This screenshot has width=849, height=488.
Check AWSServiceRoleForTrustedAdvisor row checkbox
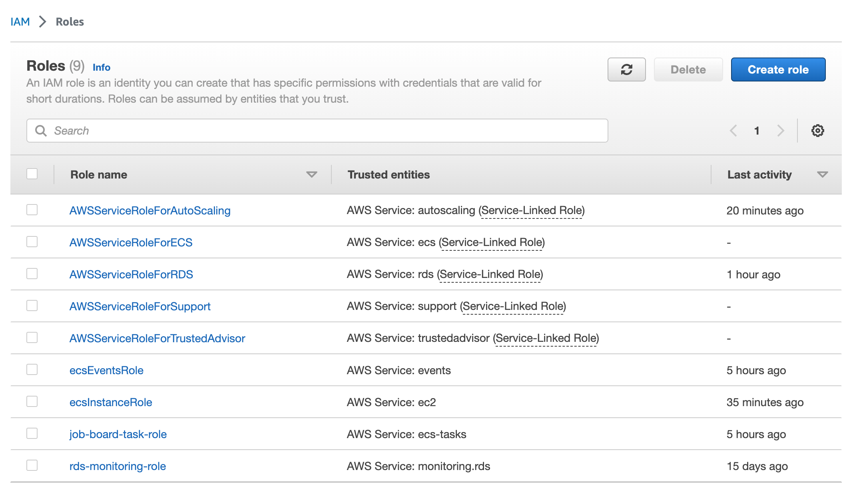click(32, 337)
